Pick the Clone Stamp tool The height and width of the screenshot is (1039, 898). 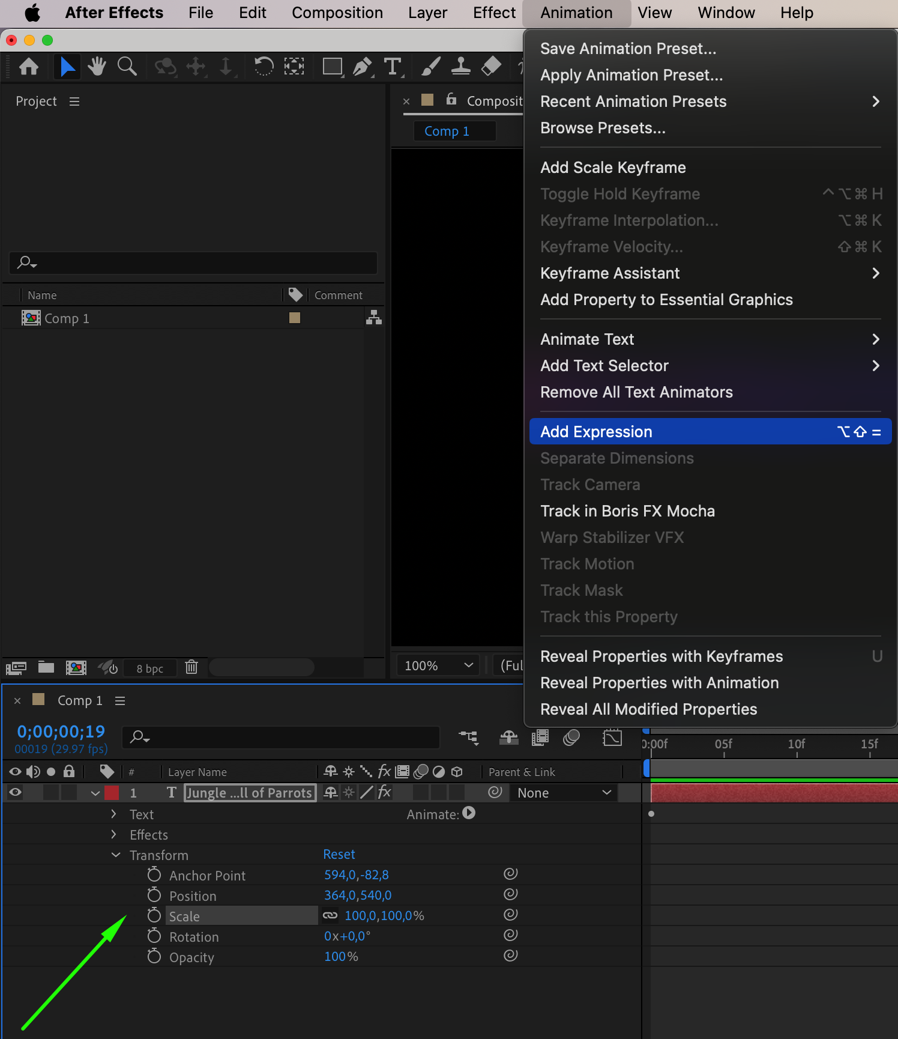pos(460,66)
